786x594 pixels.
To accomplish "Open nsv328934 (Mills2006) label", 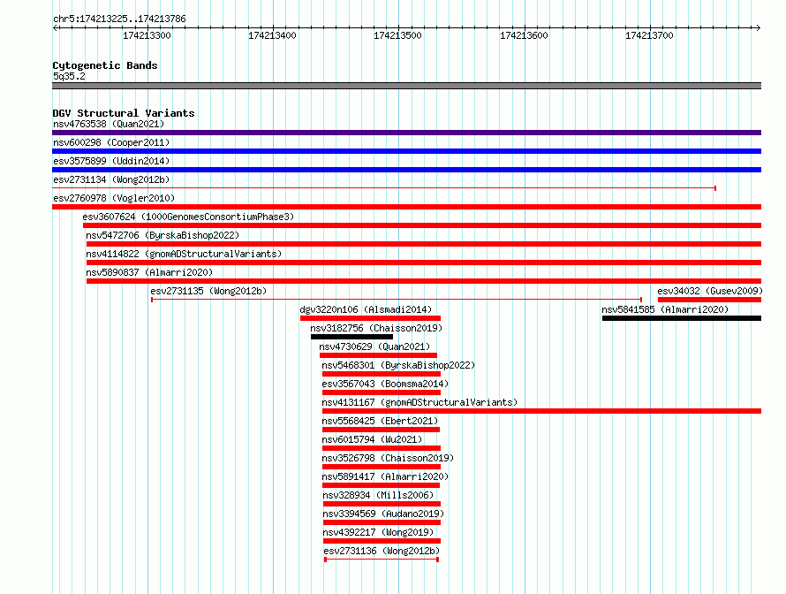I will (x=378, y=495).
